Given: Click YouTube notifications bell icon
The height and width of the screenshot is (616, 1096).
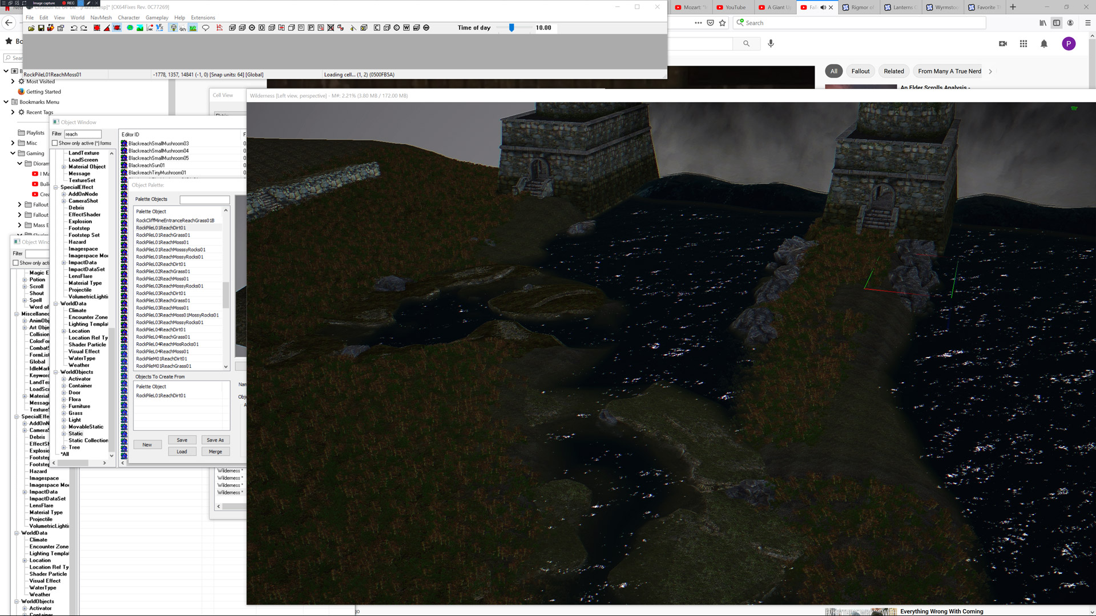Looking at the screenshot, I should pyautogui.click(x=1043, y=44).
